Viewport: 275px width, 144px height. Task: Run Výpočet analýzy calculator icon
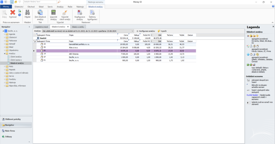(53, 13)
